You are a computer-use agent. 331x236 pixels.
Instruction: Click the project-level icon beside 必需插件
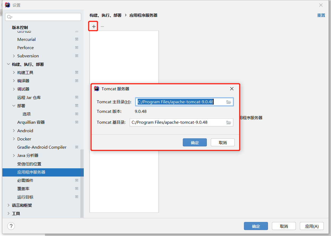click(77, 180)
